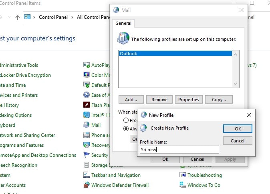Click the mail profiles tray icon in Mail dialog
This screenshot has width=270, height=194.
click(x=123, y=38)
